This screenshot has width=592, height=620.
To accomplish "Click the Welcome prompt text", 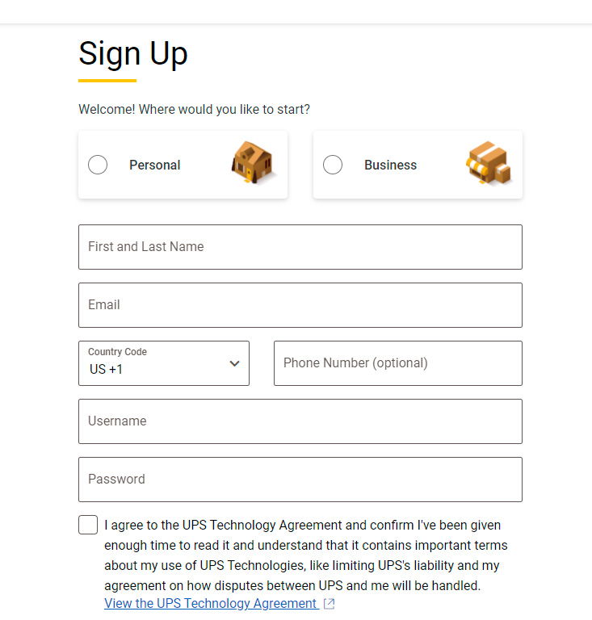I will click(194, 109).
